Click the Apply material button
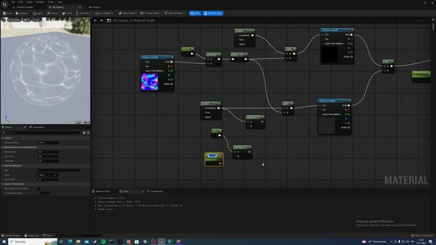436x245 pixels. [38, 14]
